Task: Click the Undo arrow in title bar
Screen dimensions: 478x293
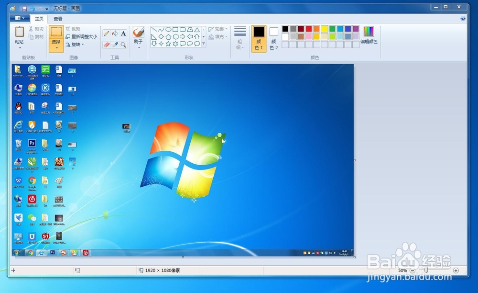Action: coord(32,9)
